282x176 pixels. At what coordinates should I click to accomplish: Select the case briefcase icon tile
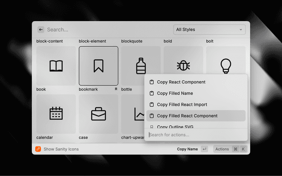click(99, 114)
